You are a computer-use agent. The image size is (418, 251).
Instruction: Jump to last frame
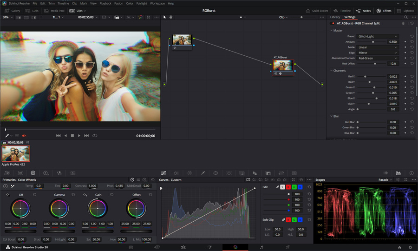point(86,136)
